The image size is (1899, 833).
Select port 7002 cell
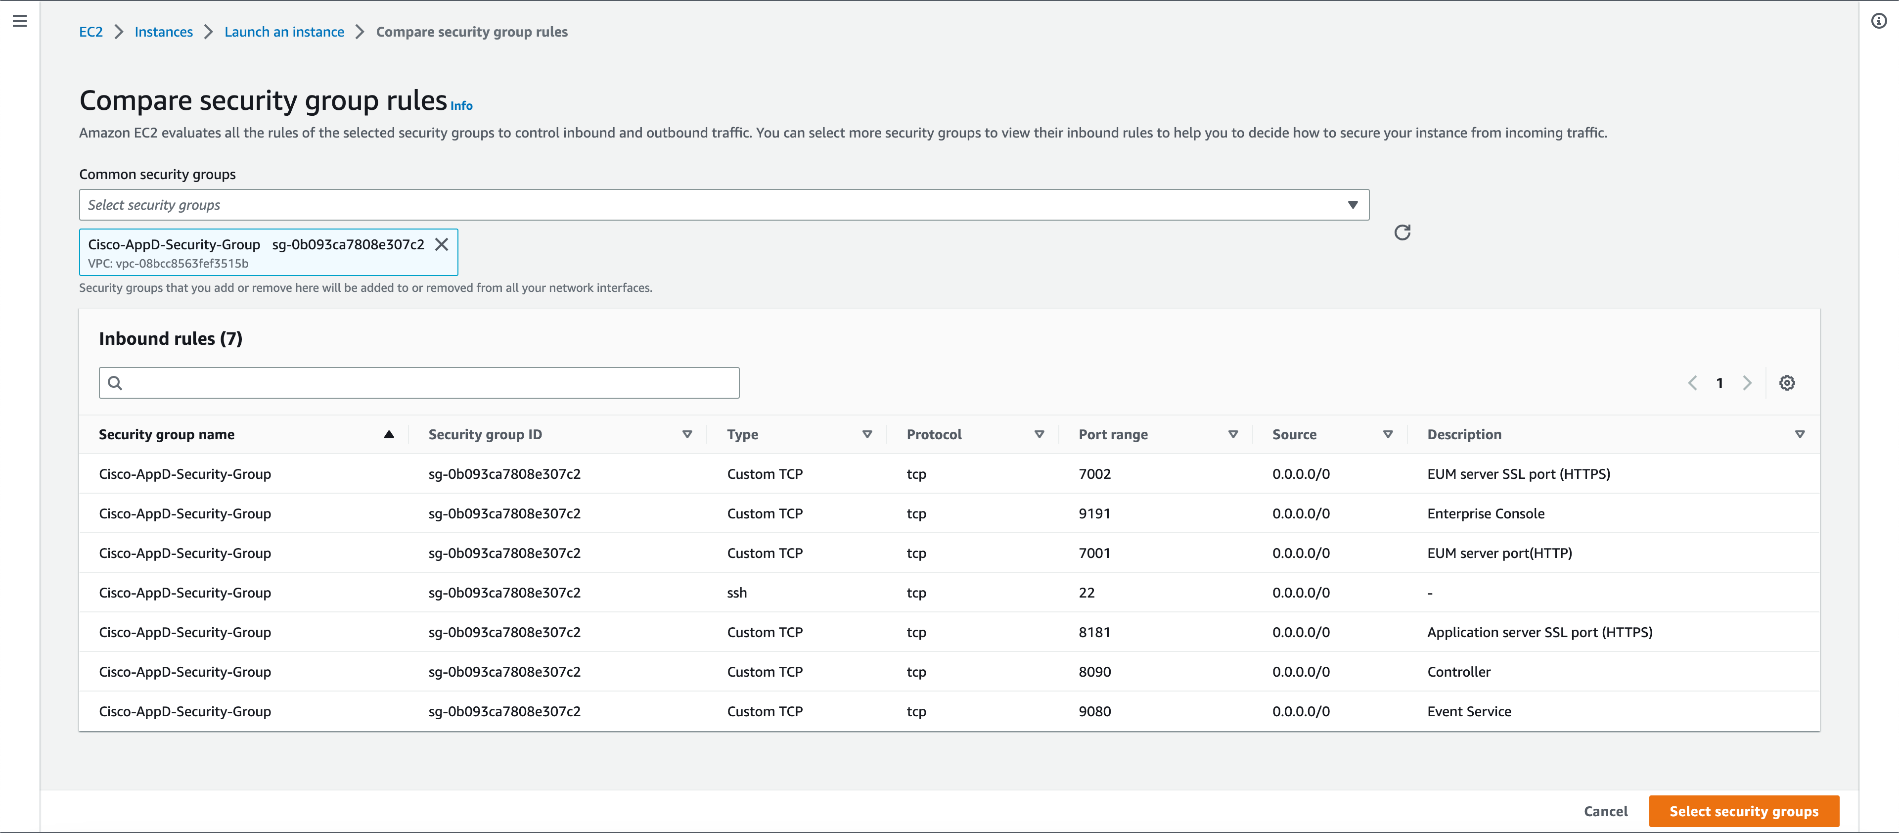tap(1095, 474)
